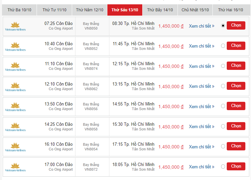
Task: Select radio button for the 17:00 flight
Action: 223,167
